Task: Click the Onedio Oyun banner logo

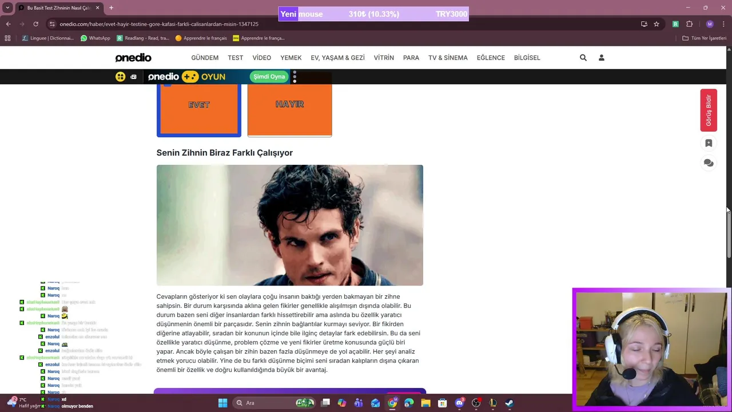Action: (x=186, y=77)
